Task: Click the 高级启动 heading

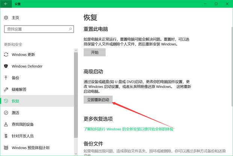Action: point(93,72)
